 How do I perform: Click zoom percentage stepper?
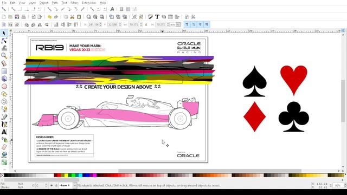point(345,185)
